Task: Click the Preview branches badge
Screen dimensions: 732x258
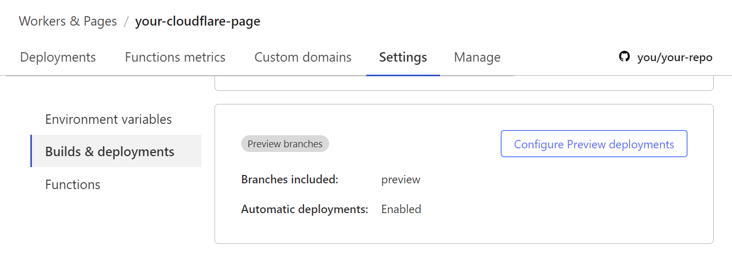Action: pos(285,144)
